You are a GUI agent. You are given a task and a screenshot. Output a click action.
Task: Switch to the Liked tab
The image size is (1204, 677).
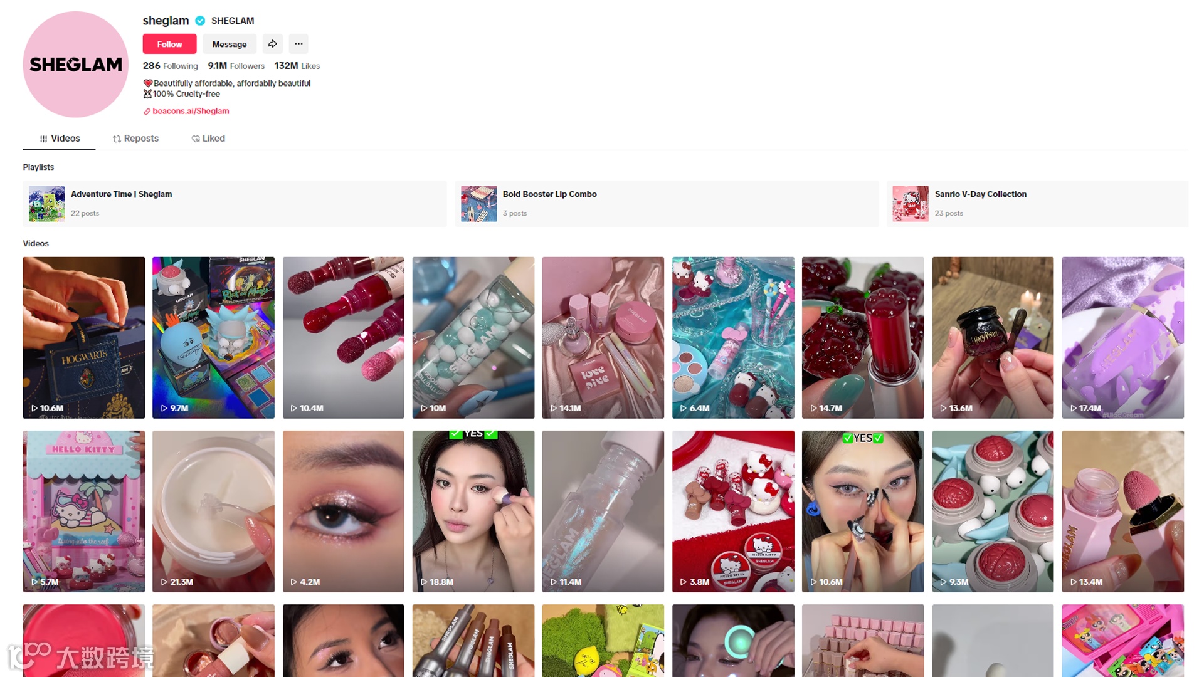click(x=208, y=139)
